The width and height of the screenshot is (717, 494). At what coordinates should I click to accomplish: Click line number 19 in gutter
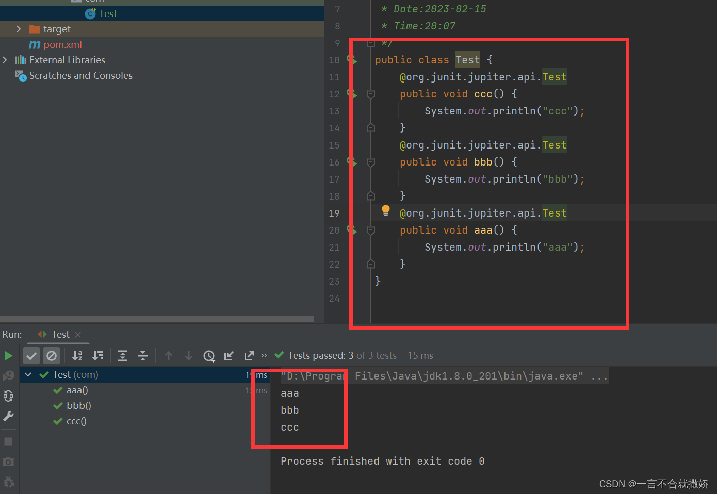tap(334, 213)
